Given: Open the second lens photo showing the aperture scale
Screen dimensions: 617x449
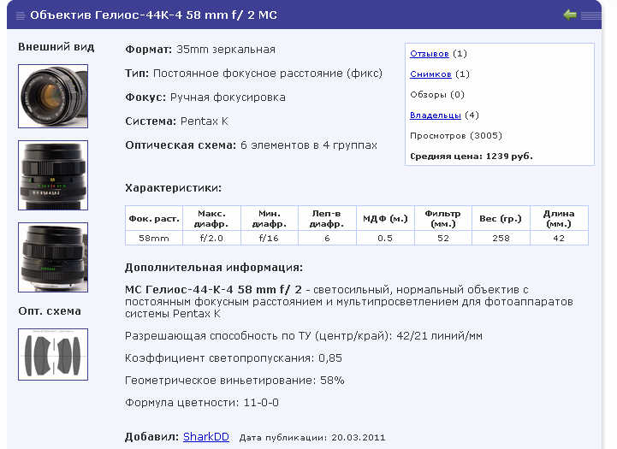Looking at the screenshot, I should [x=53, y=175].
